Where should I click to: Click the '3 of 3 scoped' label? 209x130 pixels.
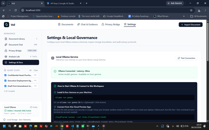[9, 91]
